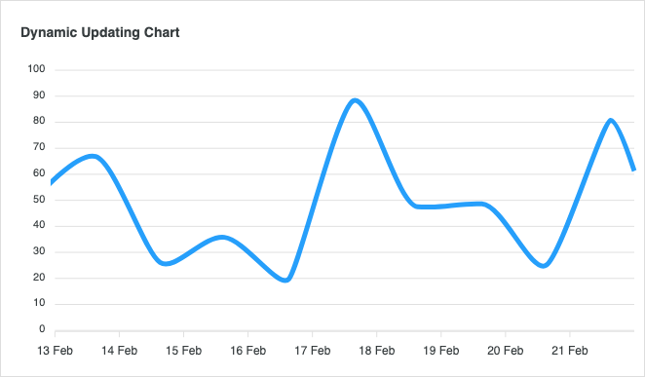Click the lowest dip before 17 Feb
Image resolution: width=645 pixels, height=377 pixels.
tap(285, 281)
